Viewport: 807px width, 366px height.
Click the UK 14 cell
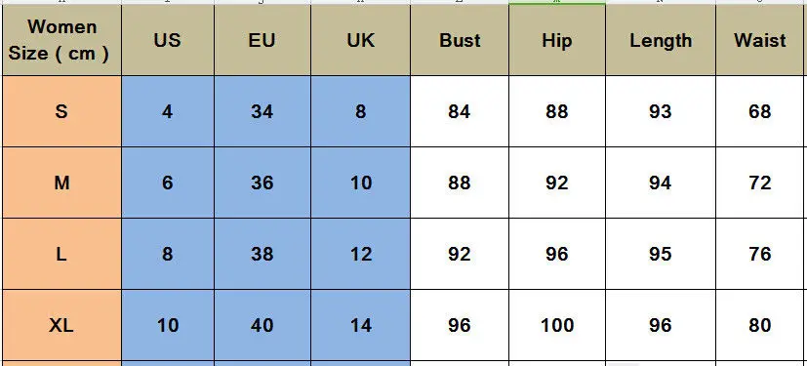coord(361,325)
